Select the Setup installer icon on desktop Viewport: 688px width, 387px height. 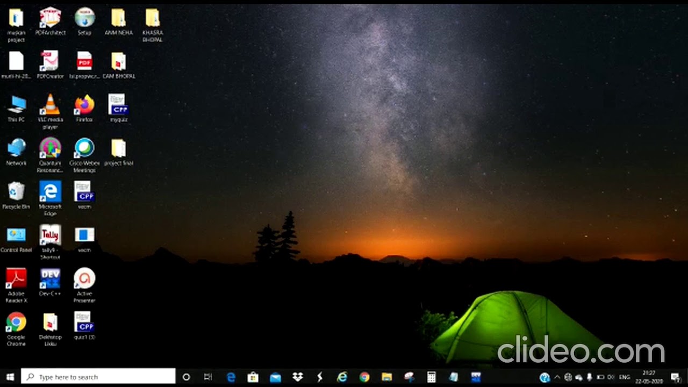point(84,21)
